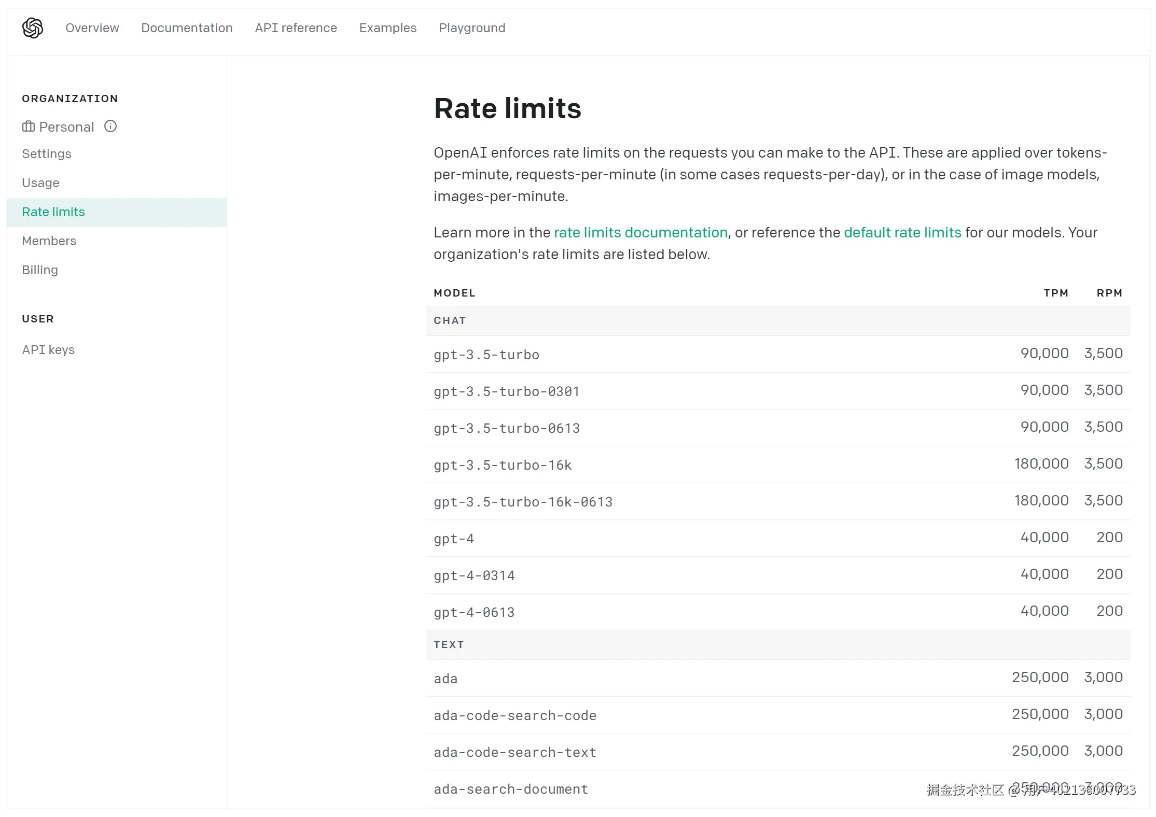Go to Documentation in top navigation

coord(187,28)
